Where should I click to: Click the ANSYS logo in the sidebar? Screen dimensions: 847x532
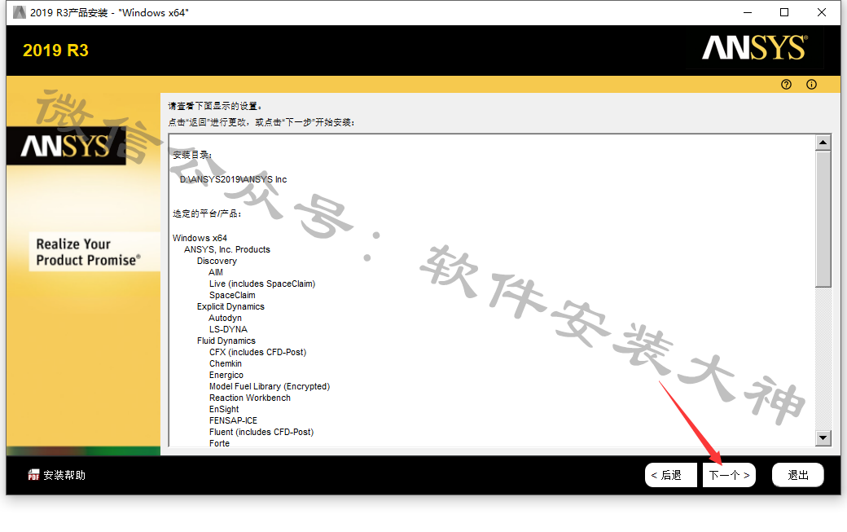pyautogui.click(x=66, y=146)
